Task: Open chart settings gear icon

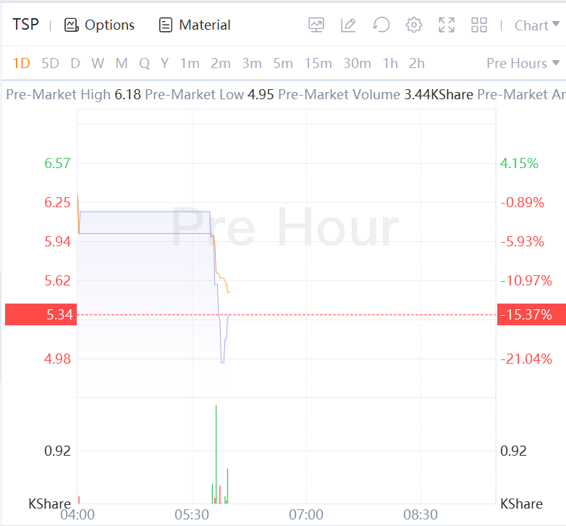Action: tap(413, 25)
